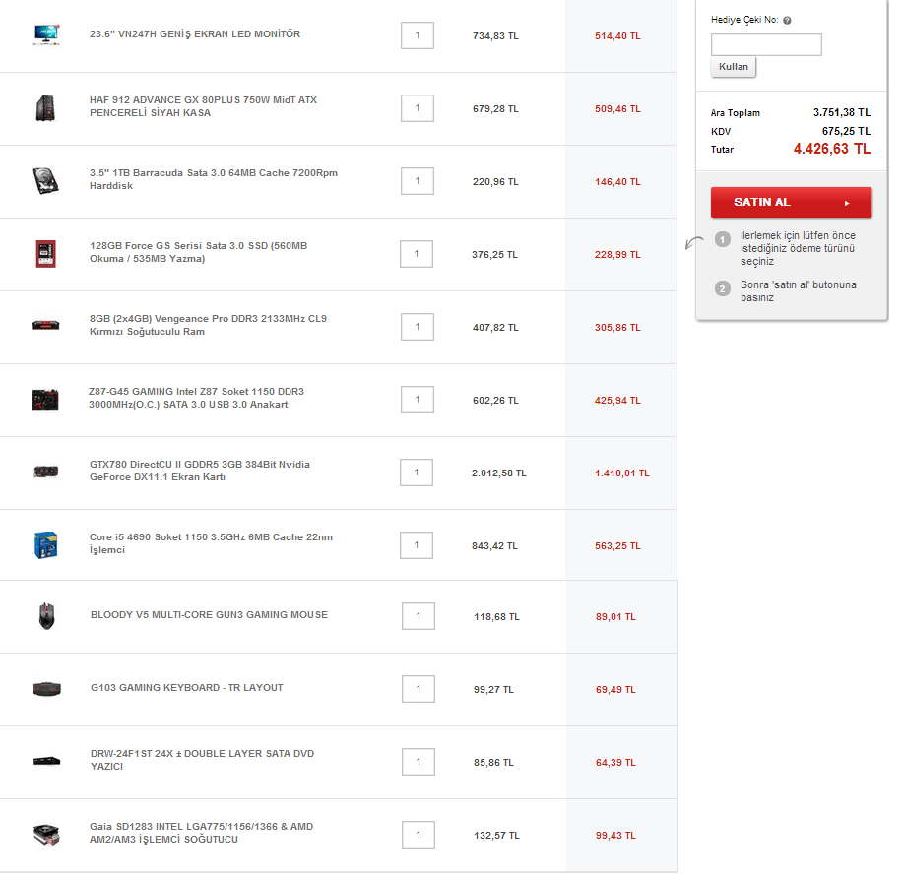The height and width of the screenshot is (882, 903).
Task: Select quantity field of G103 Gaming Keyboard
Action: tap(419, 689)
